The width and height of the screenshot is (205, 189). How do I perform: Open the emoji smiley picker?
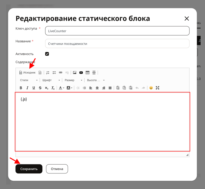pos(151,88)
